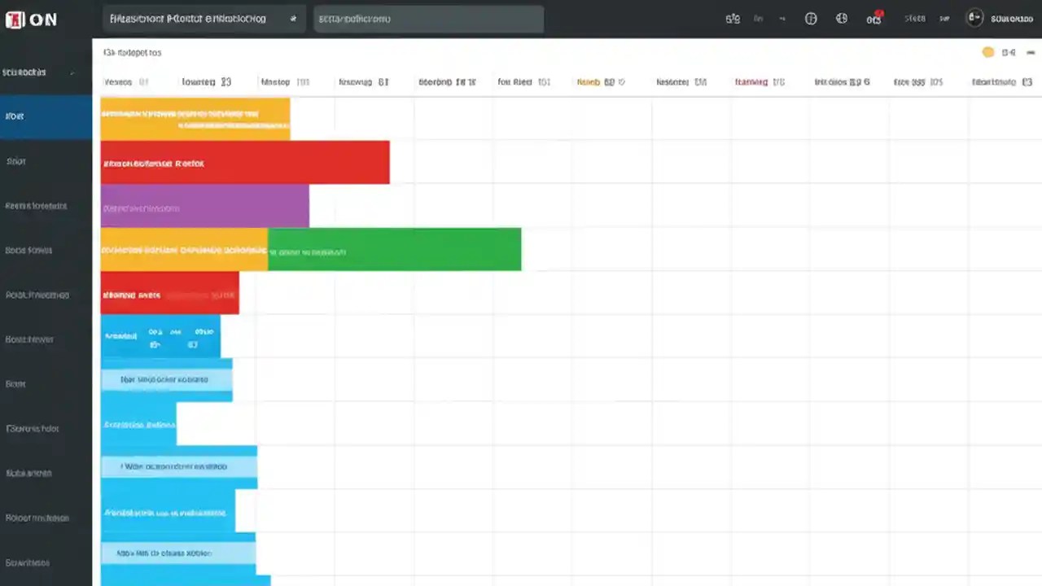Click the badge counter on the second column header
The height and width of the screenshot is (586, 1042).
tap(226, 81)
